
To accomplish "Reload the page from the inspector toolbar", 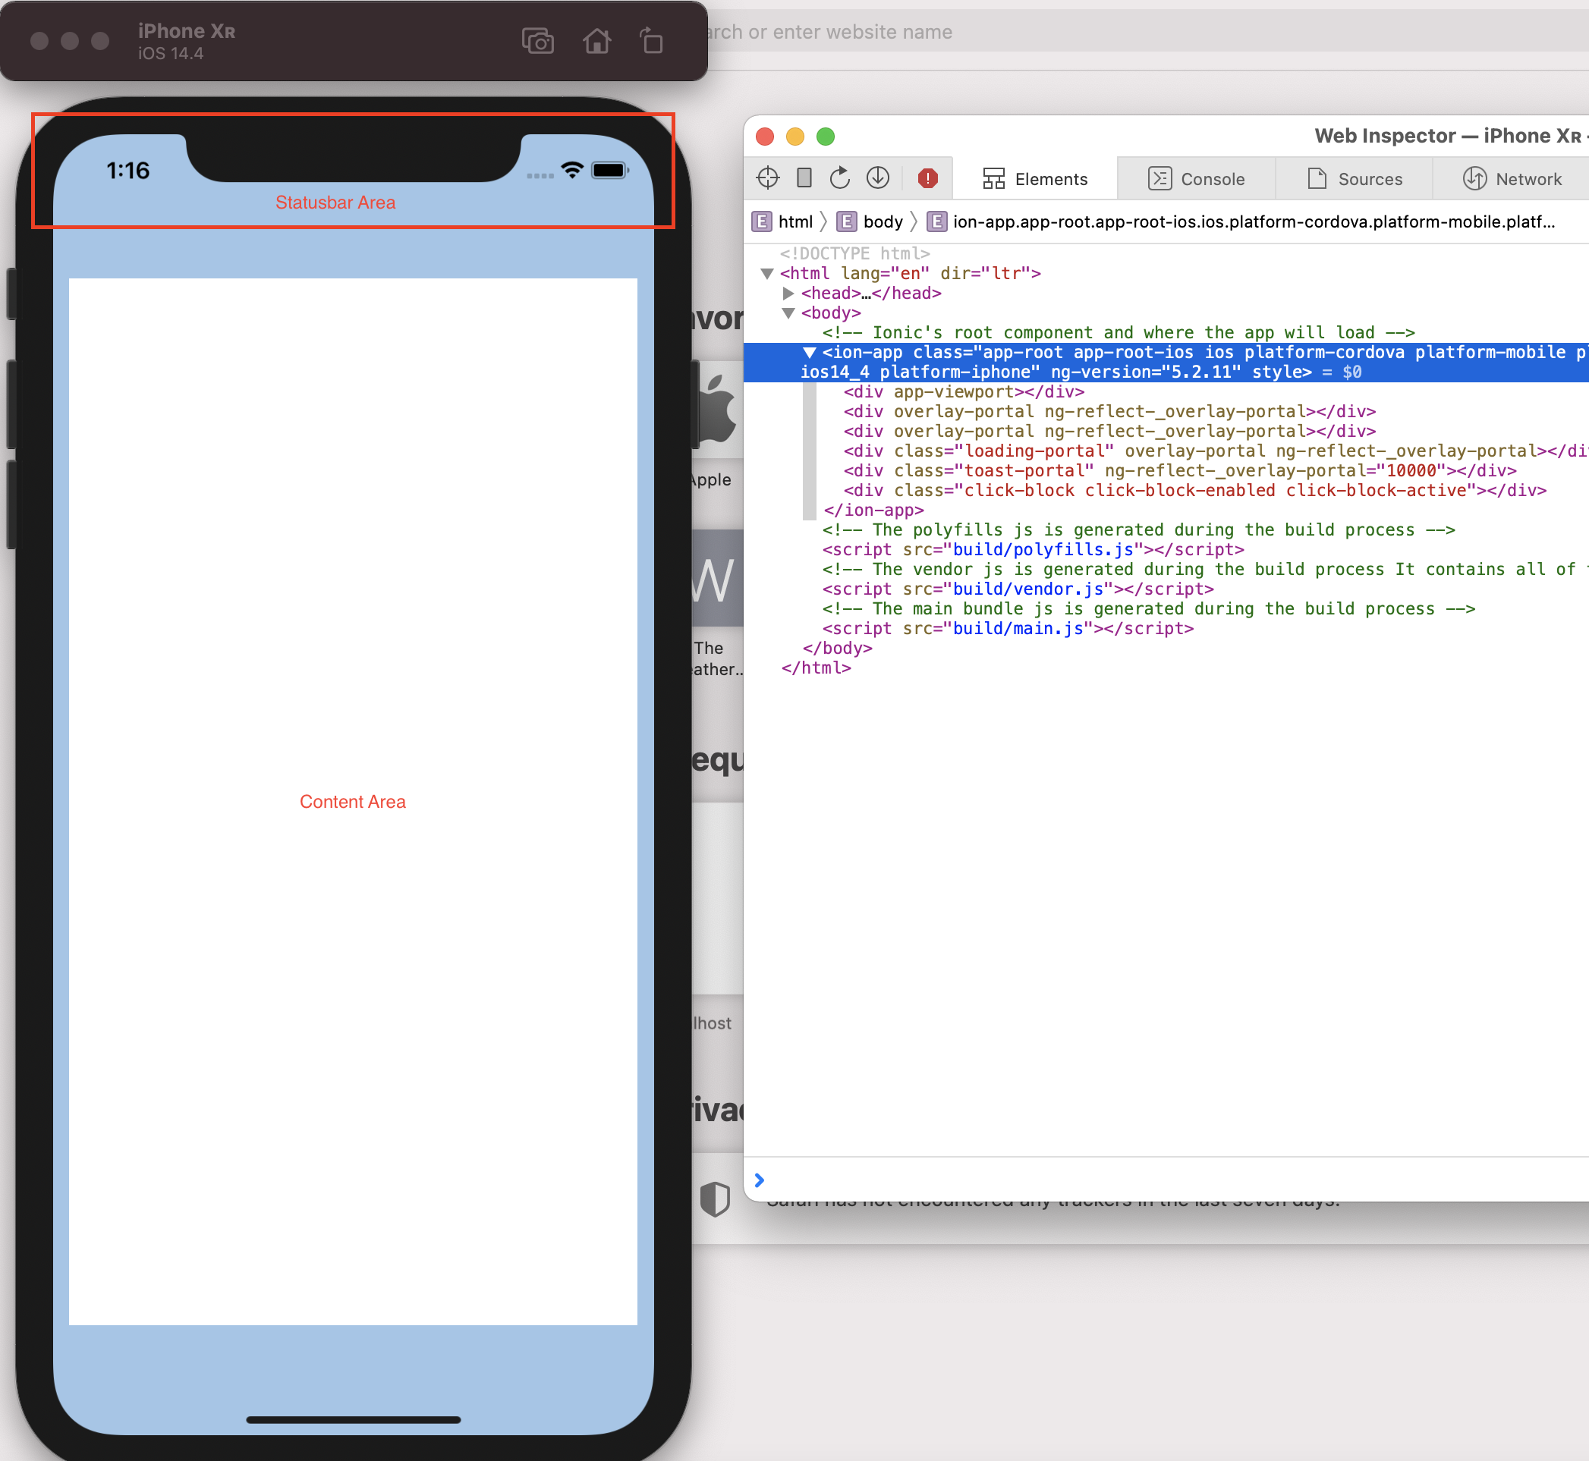I will (839, 178).
